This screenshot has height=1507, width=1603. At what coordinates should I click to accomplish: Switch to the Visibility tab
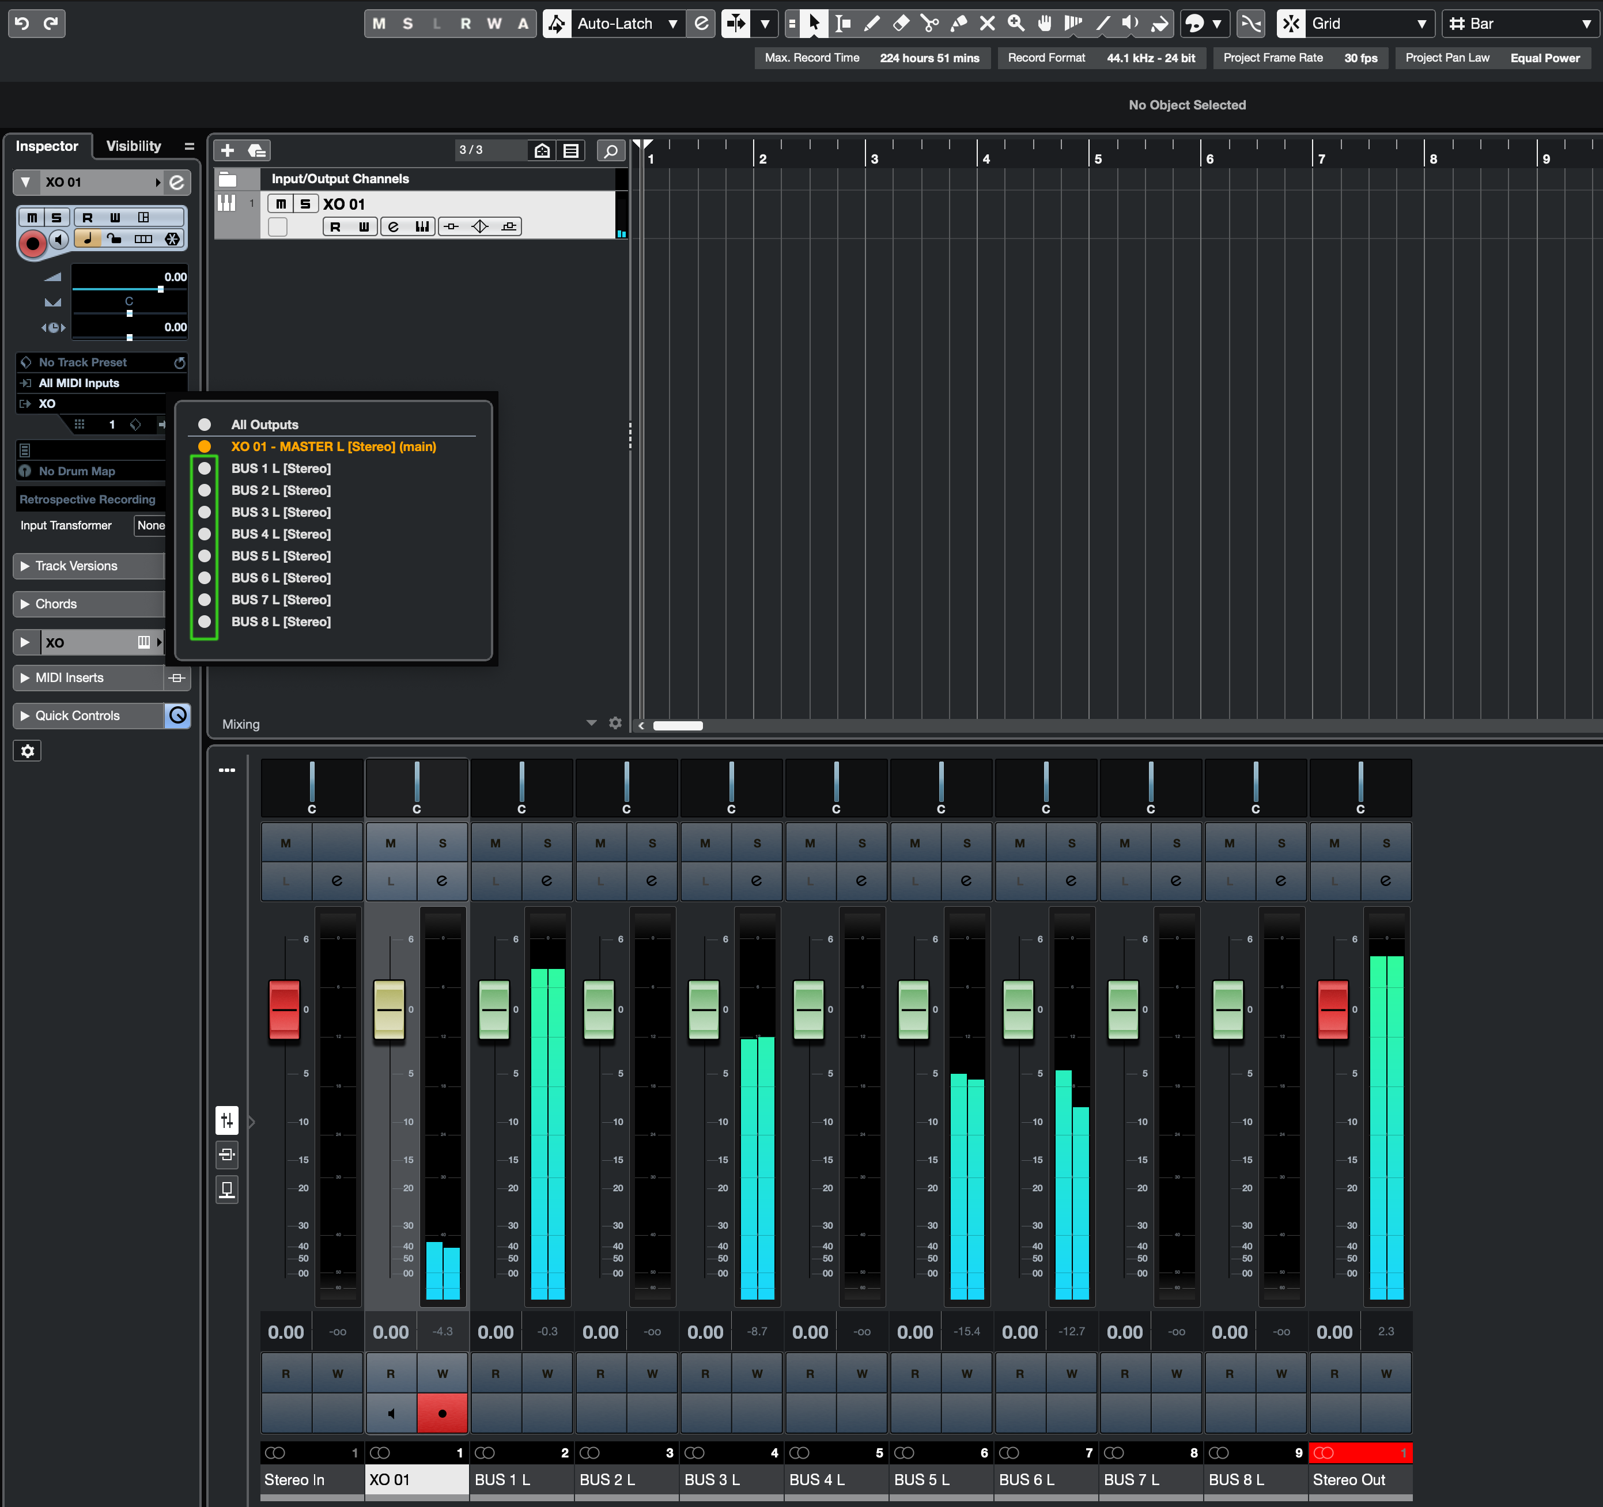coord(134,146)
